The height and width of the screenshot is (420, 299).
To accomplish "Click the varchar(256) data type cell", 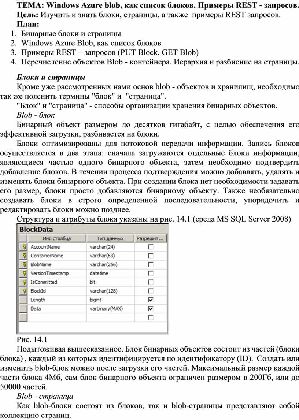I will coord(110,264).
